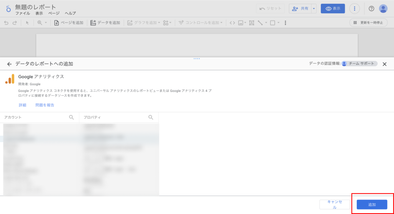
Task: Click 更新を一時停止 button
Action: (x=368, y=23)
